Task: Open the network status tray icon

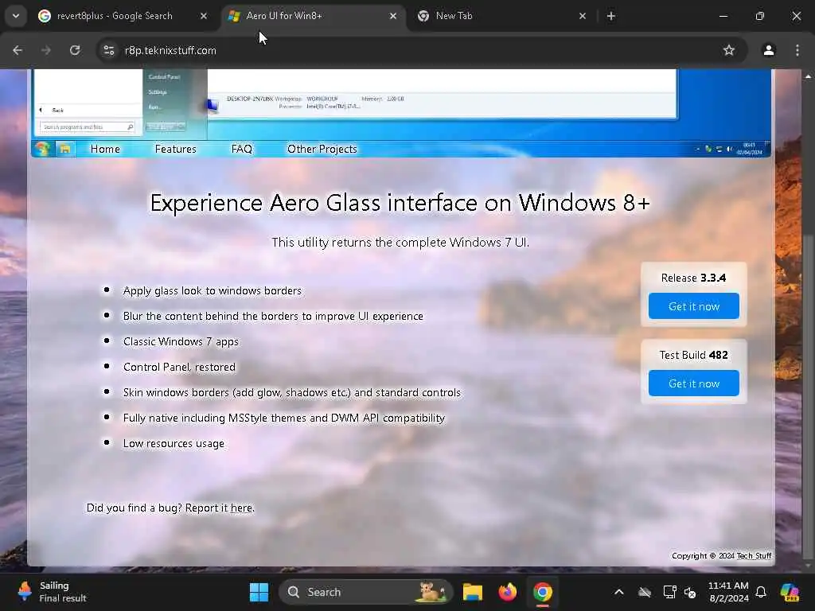Action: (669, 592)
